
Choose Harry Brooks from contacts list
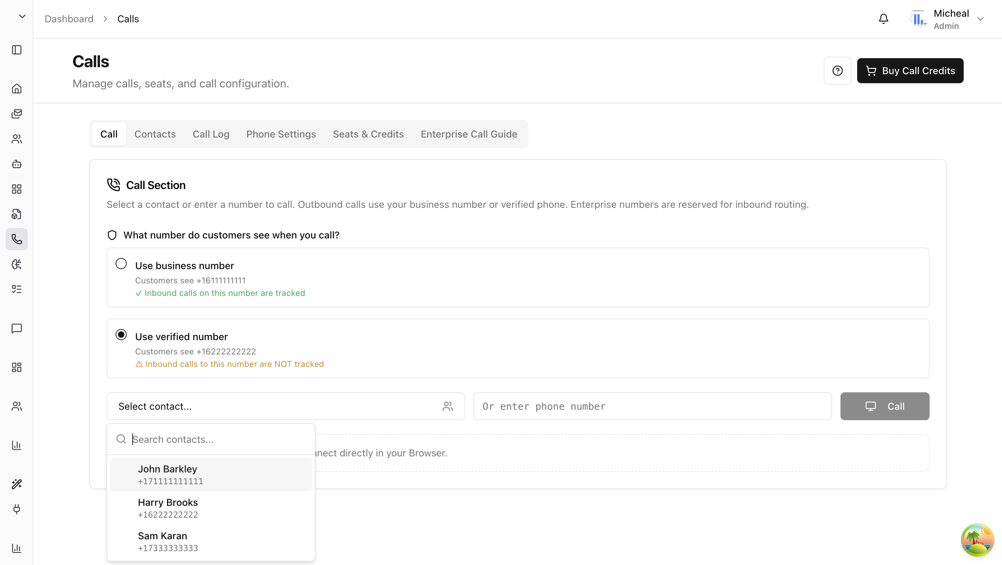tap(211, 508)
